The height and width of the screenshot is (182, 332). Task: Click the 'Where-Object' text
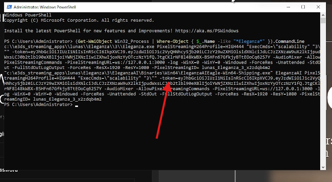click(x=172, y=41)
